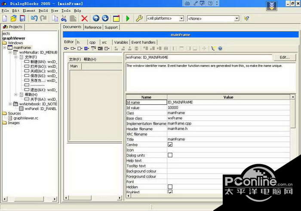Collapse the wxNotebook tree node
Image resolution: width=301 pixels, height=211 pixels.
tap(10, 104)
